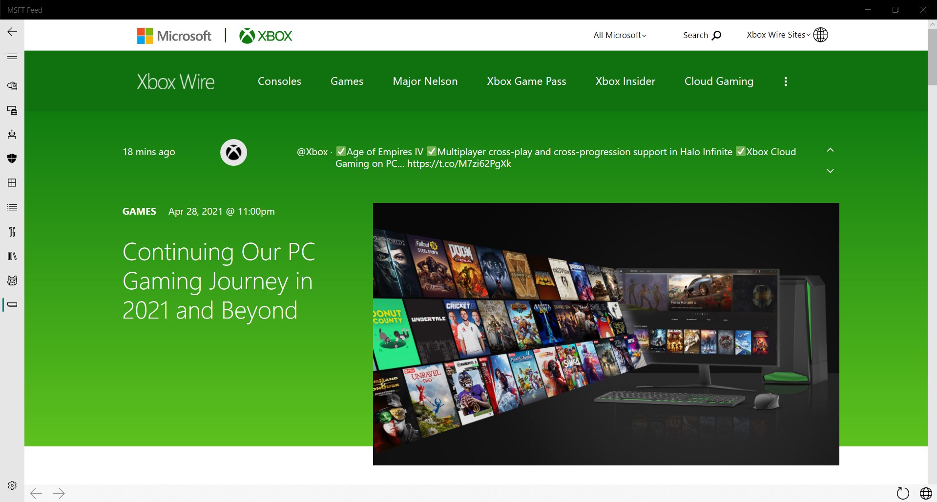
Task: Open the hamburger navigation menu
Action: [12, 57]
